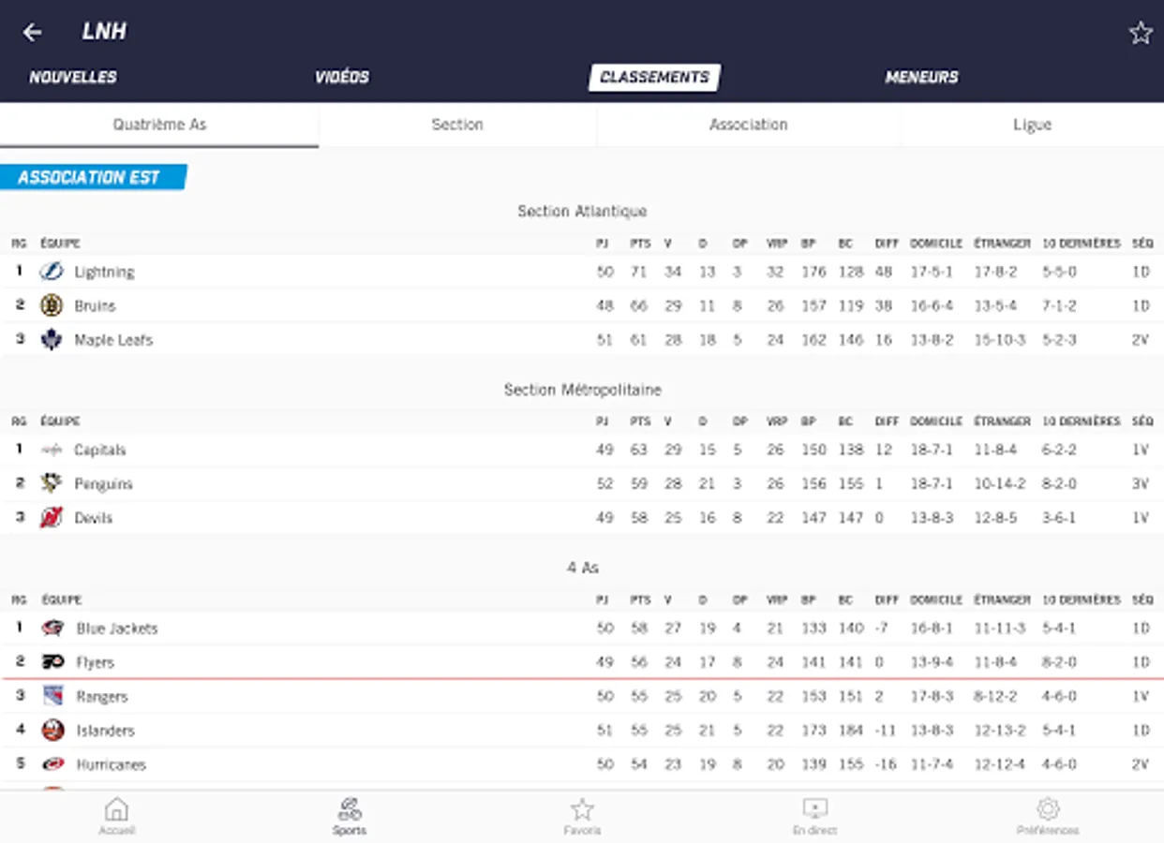Screen dimensions: 1164x843
Task: Open the Islanders team name
Action: coord(105,731)
